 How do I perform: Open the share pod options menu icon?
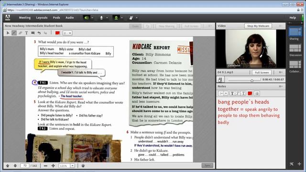210,26
